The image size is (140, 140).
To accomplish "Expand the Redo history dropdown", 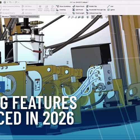I will pos(19,2).
